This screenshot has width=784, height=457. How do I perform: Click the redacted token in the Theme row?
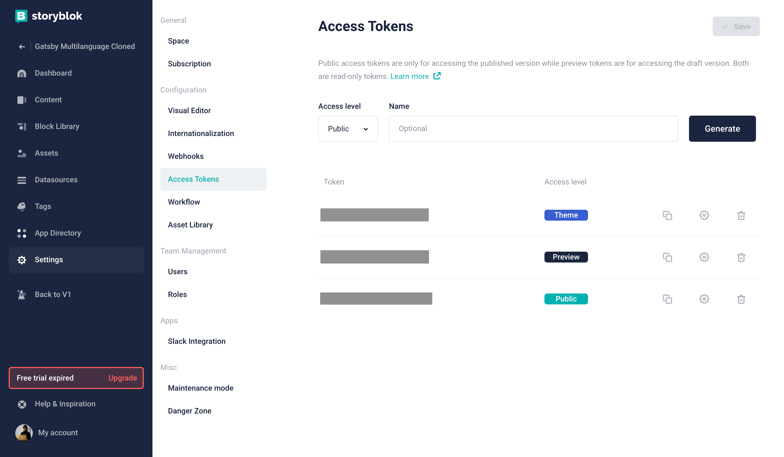coord(374,215)
